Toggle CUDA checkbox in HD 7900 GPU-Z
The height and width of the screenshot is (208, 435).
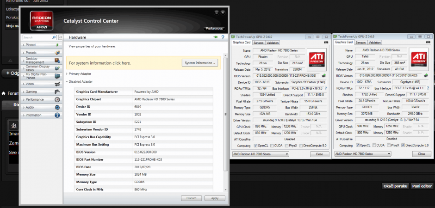pos(374,145)
